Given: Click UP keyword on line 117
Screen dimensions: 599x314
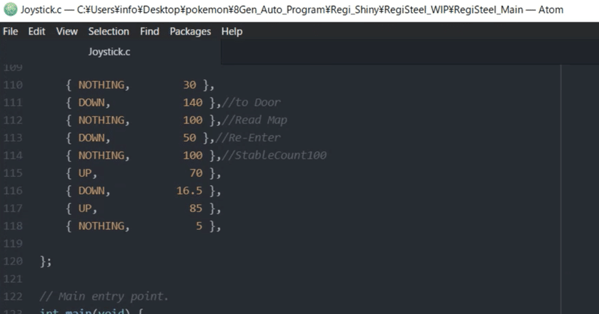Looking at the screenshot, I should pyautogui.click(x=85, y=208).
